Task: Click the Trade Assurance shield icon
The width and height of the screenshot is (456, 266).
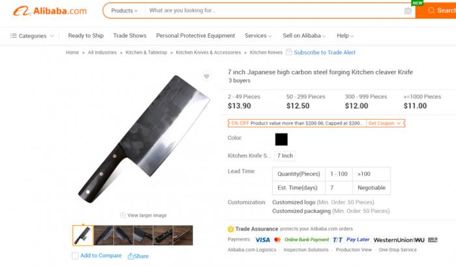Action: tap(231, 229)
